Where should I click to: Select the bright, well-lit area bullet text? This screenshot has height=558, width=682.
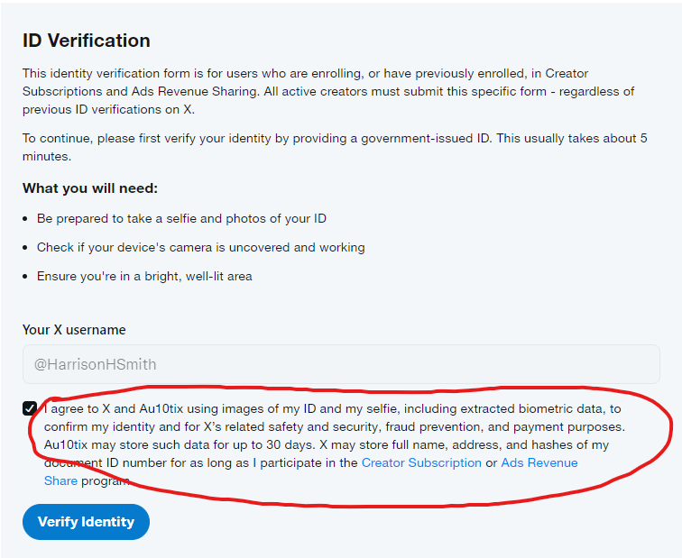coord(144,276)
